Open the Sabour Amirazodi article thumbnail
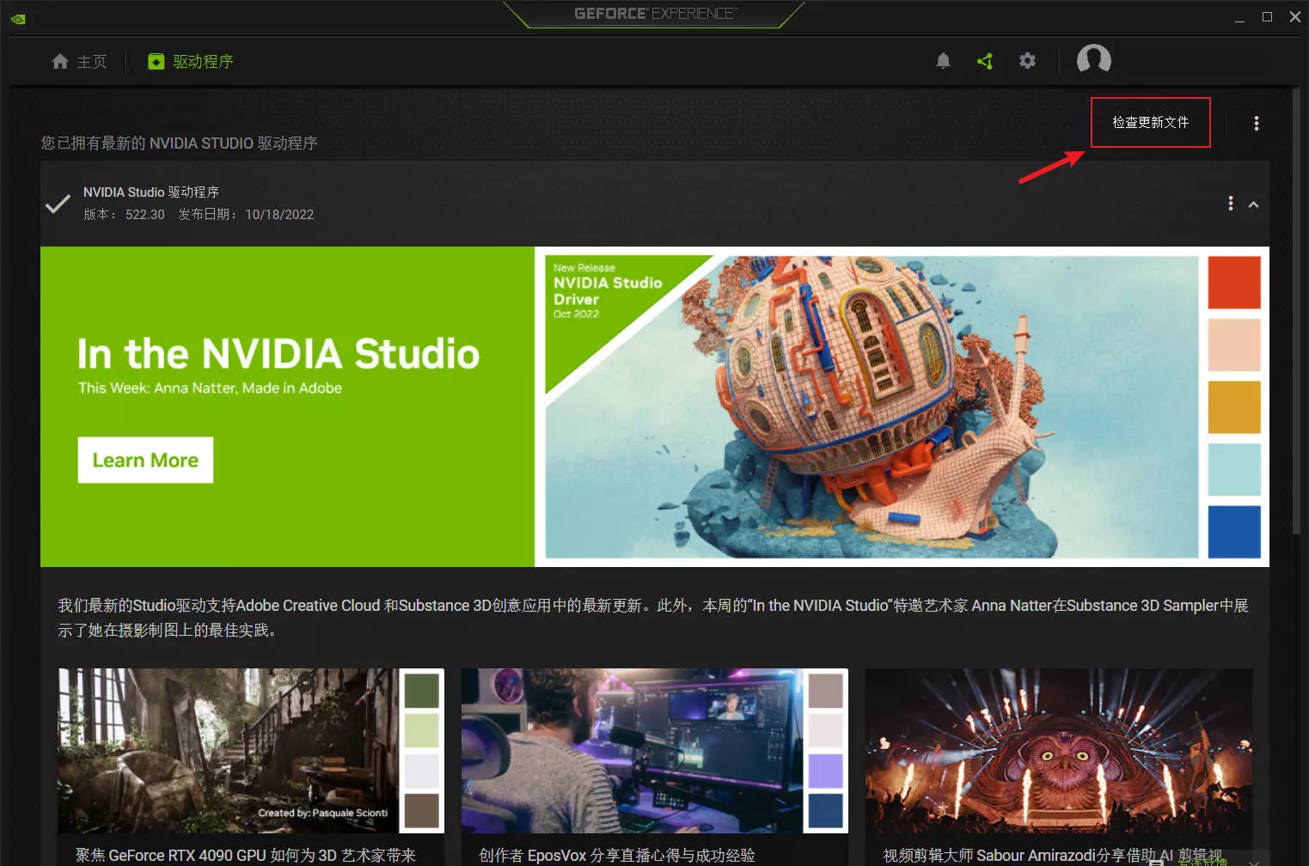The image size is (1309, 866). point(1058,751)
